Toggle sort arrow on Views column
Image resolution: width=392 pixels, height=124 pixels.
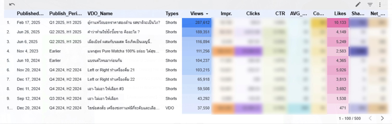click(207, 14)
